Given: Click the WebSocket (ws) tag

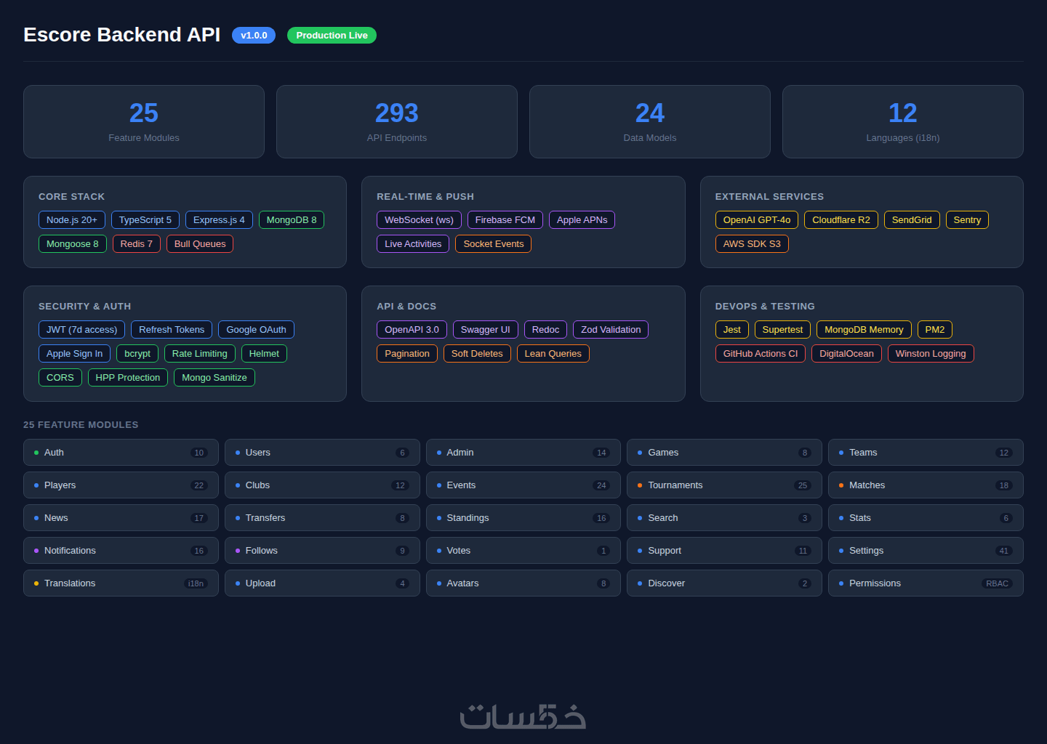Looking at the screenshot, I should 419,219.
